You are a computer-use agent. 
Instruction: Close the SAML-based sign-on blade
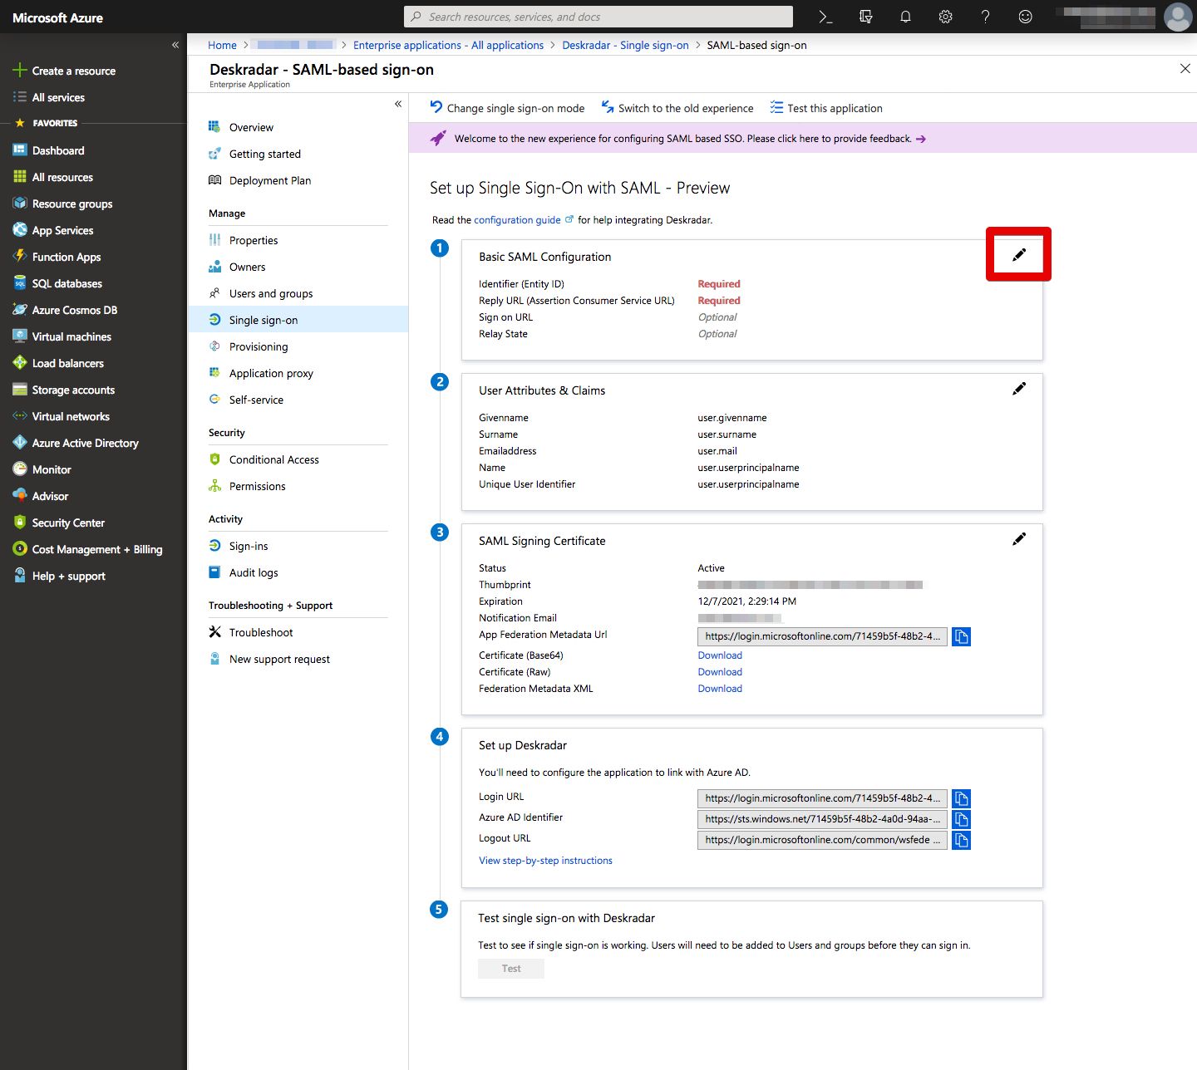1185,68
